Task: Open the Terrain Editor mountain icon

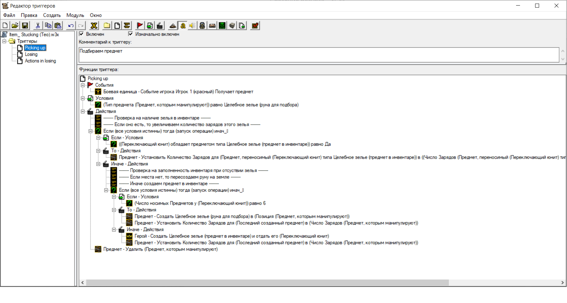Action: click(173, 26)
